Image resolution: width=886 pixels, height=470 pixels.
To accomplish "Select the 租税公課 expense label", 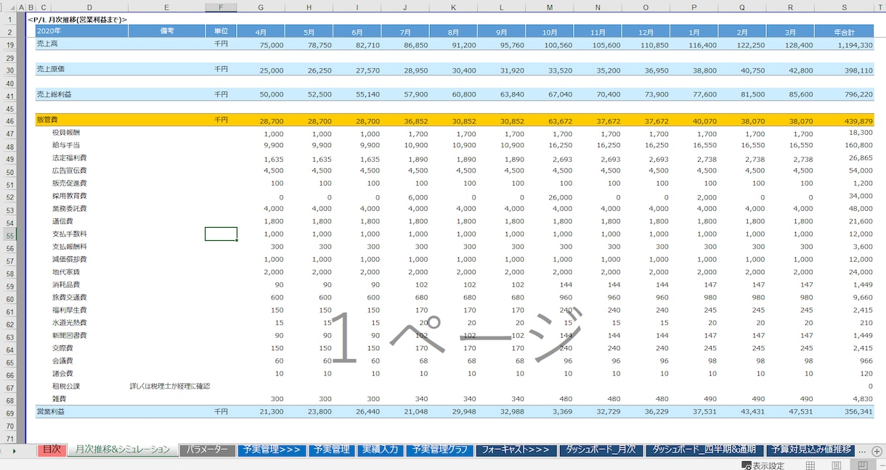I will click(66, 387).
